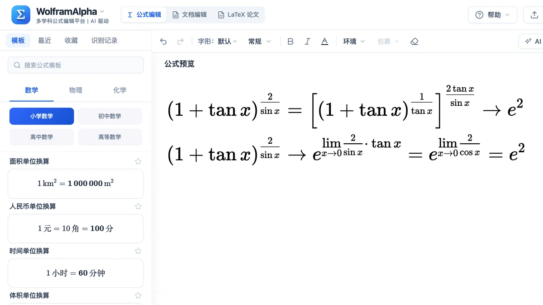The width and height of the screenshot is (543, 305).
Task: Insert the 1元=10角 currency template
Action: [x=76, y=228]
